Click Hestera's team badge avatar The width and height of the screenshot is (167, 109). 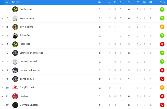[15, 96]
